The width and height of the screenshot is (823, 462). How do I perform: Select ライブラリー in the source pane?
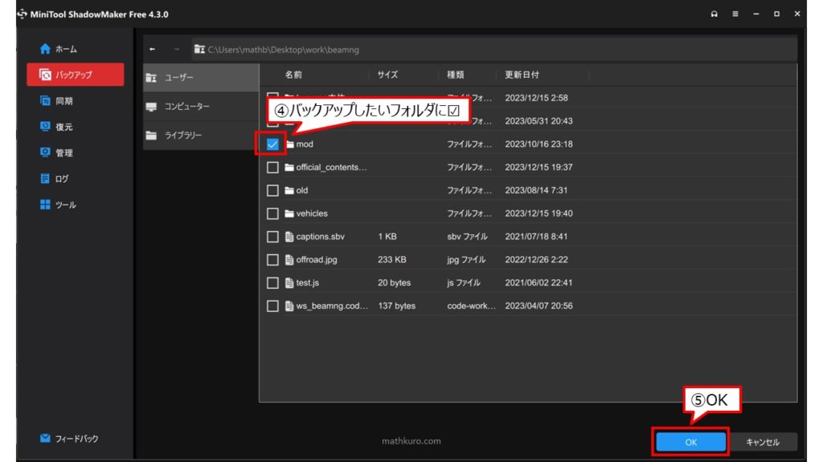pyautogui.click(x=201, y=135)
